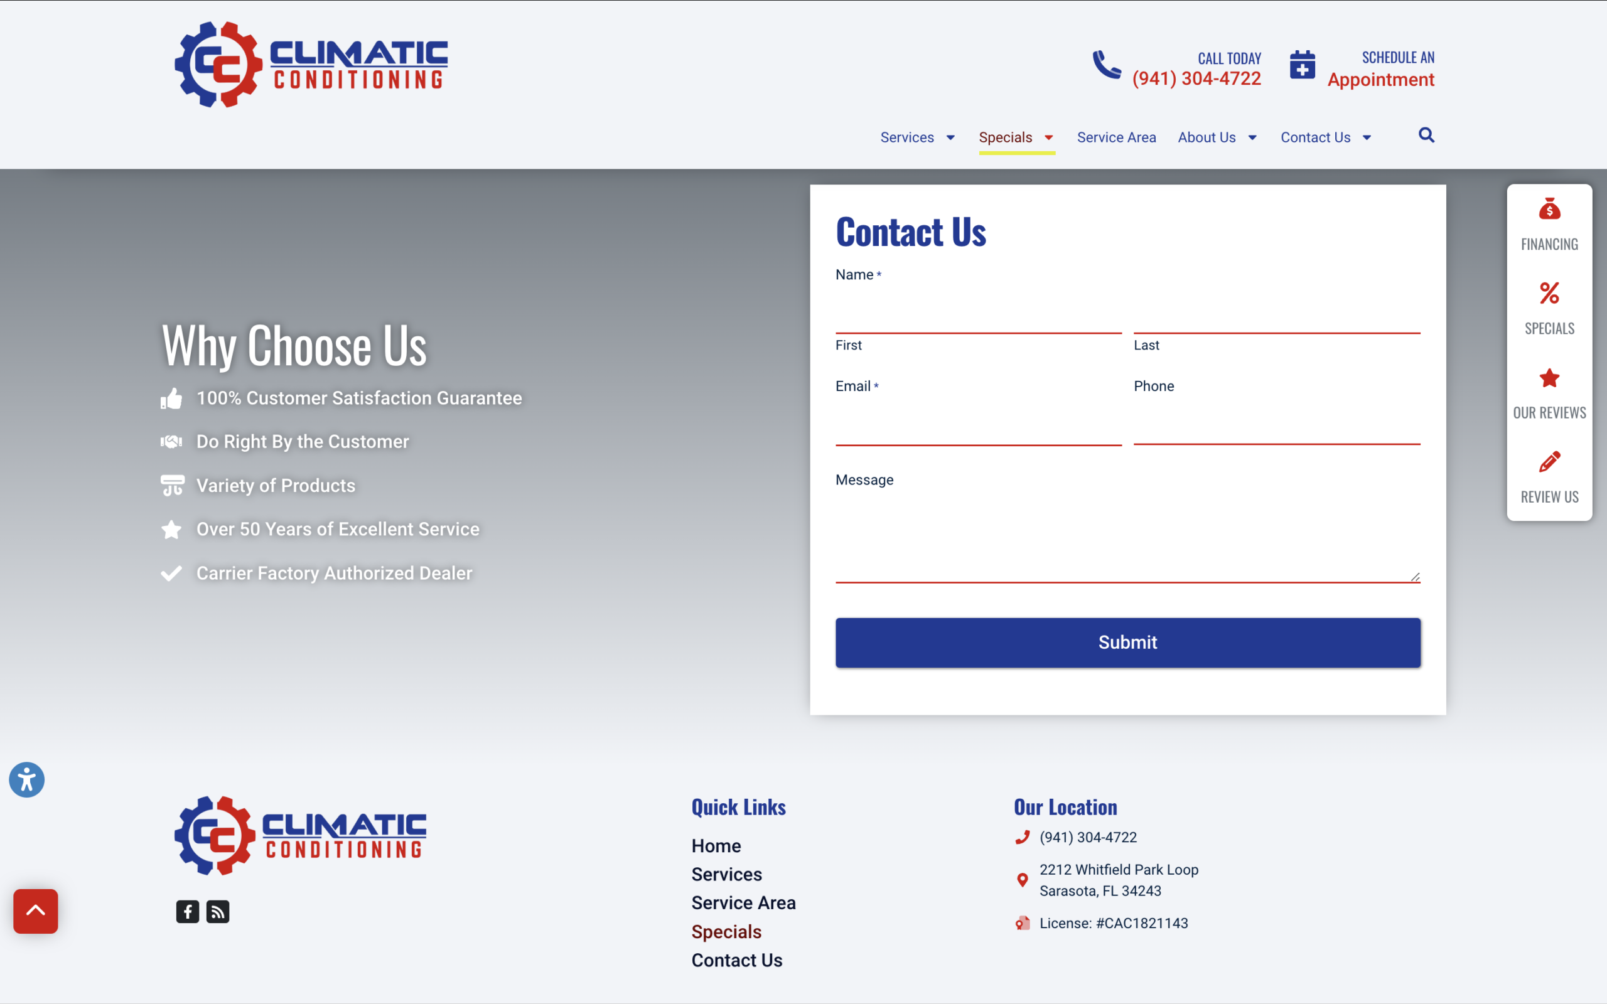Click the RSS feed icon in footer

218,912
